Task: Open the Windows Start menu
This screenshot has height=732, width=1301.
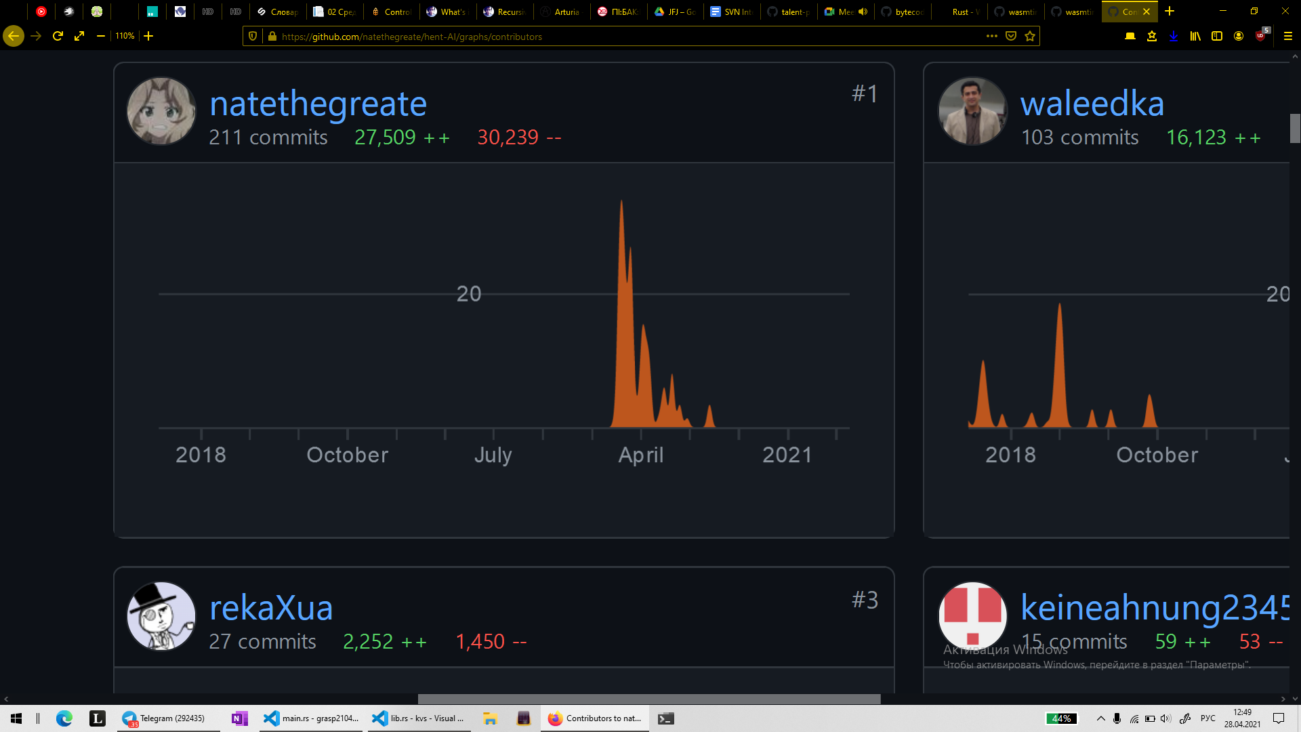Action: pyautogui.click(x=16, y=718)
